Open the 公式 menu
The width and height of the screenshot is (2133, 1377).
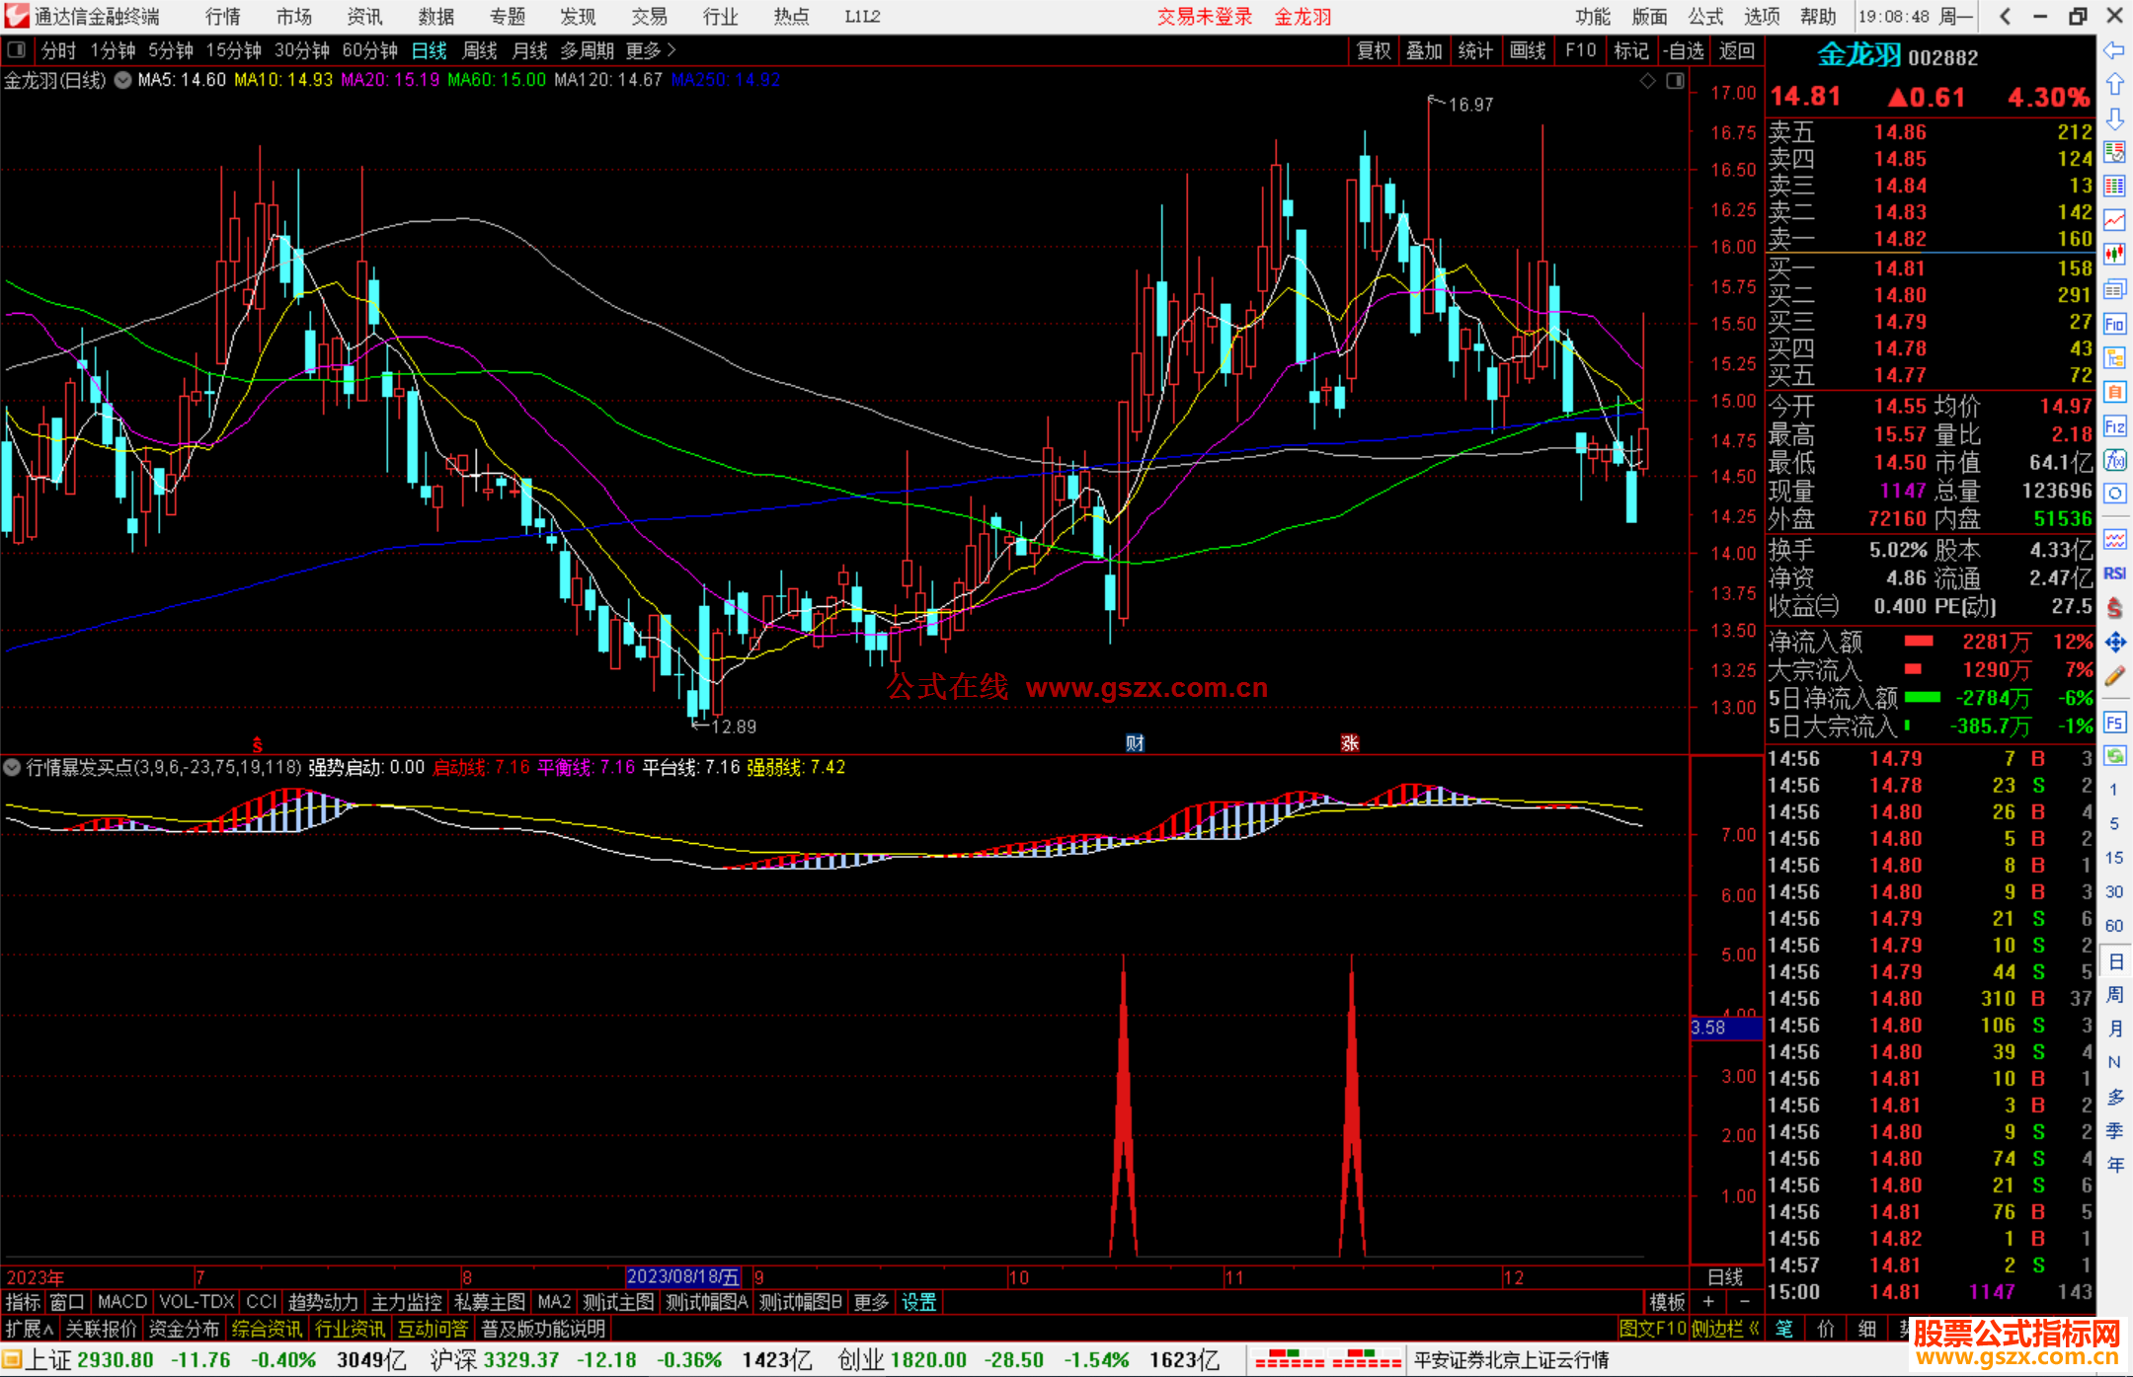click(1705, 17)
